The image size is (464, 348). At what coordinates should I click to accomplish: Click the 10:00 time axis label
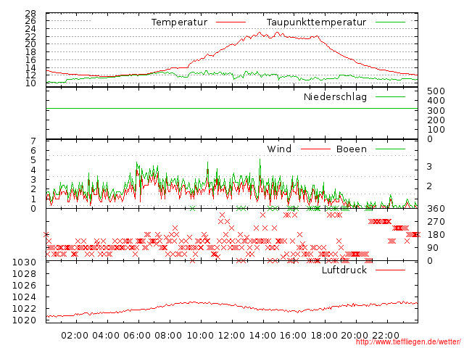pyautogui.click(x=200, y=336)
